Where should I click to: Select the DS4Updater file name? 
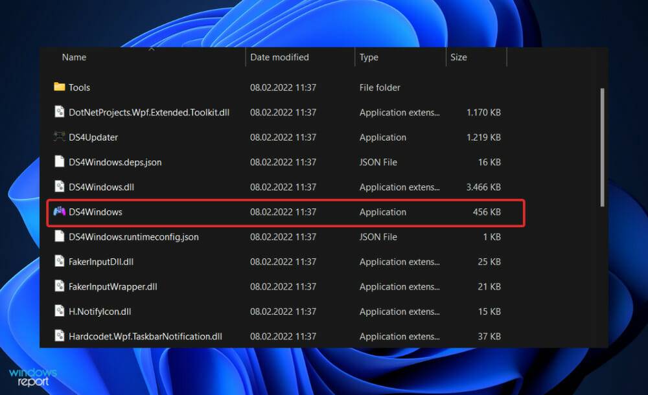pyautogui.click(x=93, y=137)
